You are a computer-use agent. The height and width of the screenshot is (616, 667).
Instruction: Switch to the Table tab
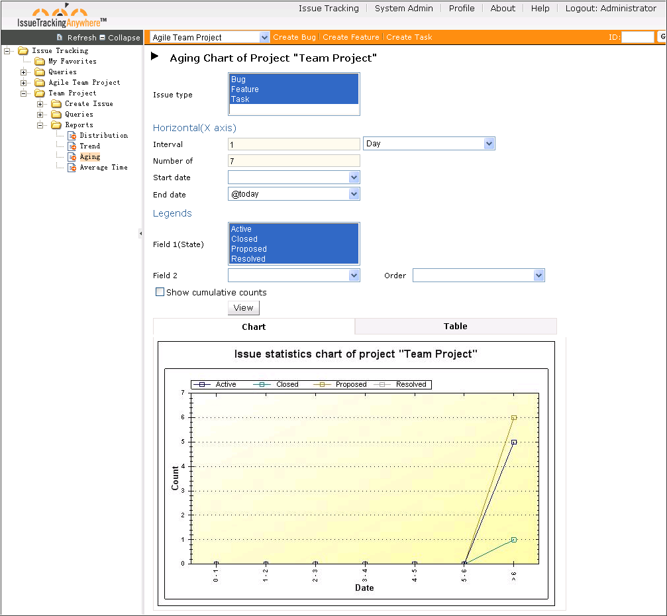coord(455,327)
